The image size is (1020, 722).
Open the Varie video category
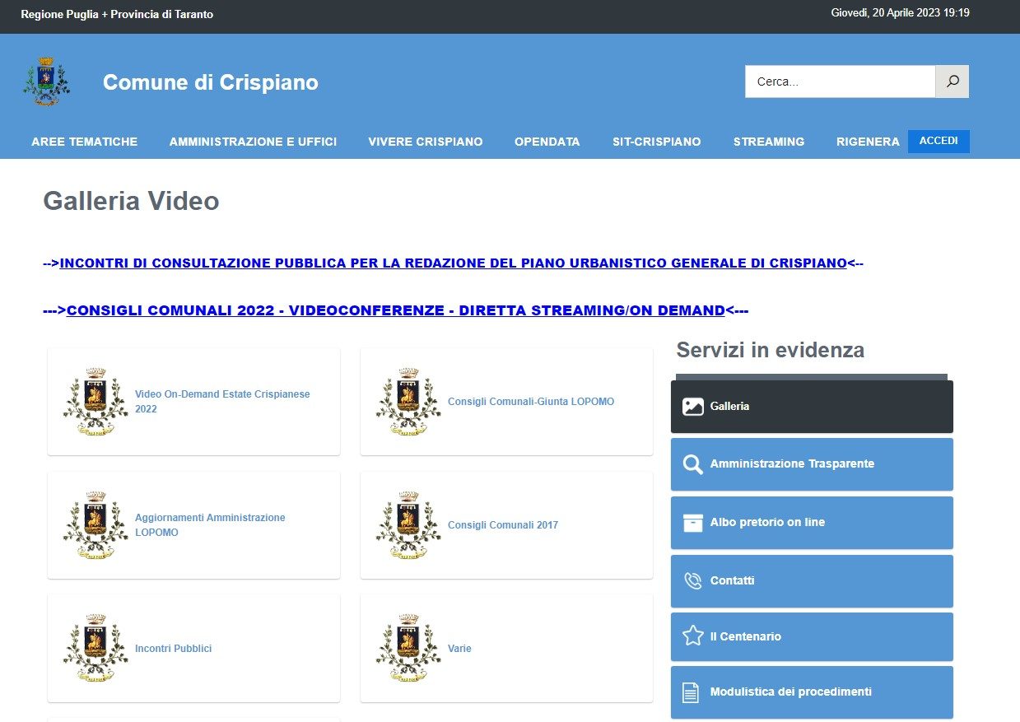click(459, 649)
